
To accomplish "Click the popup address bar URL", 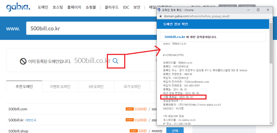I will (197, 16).
